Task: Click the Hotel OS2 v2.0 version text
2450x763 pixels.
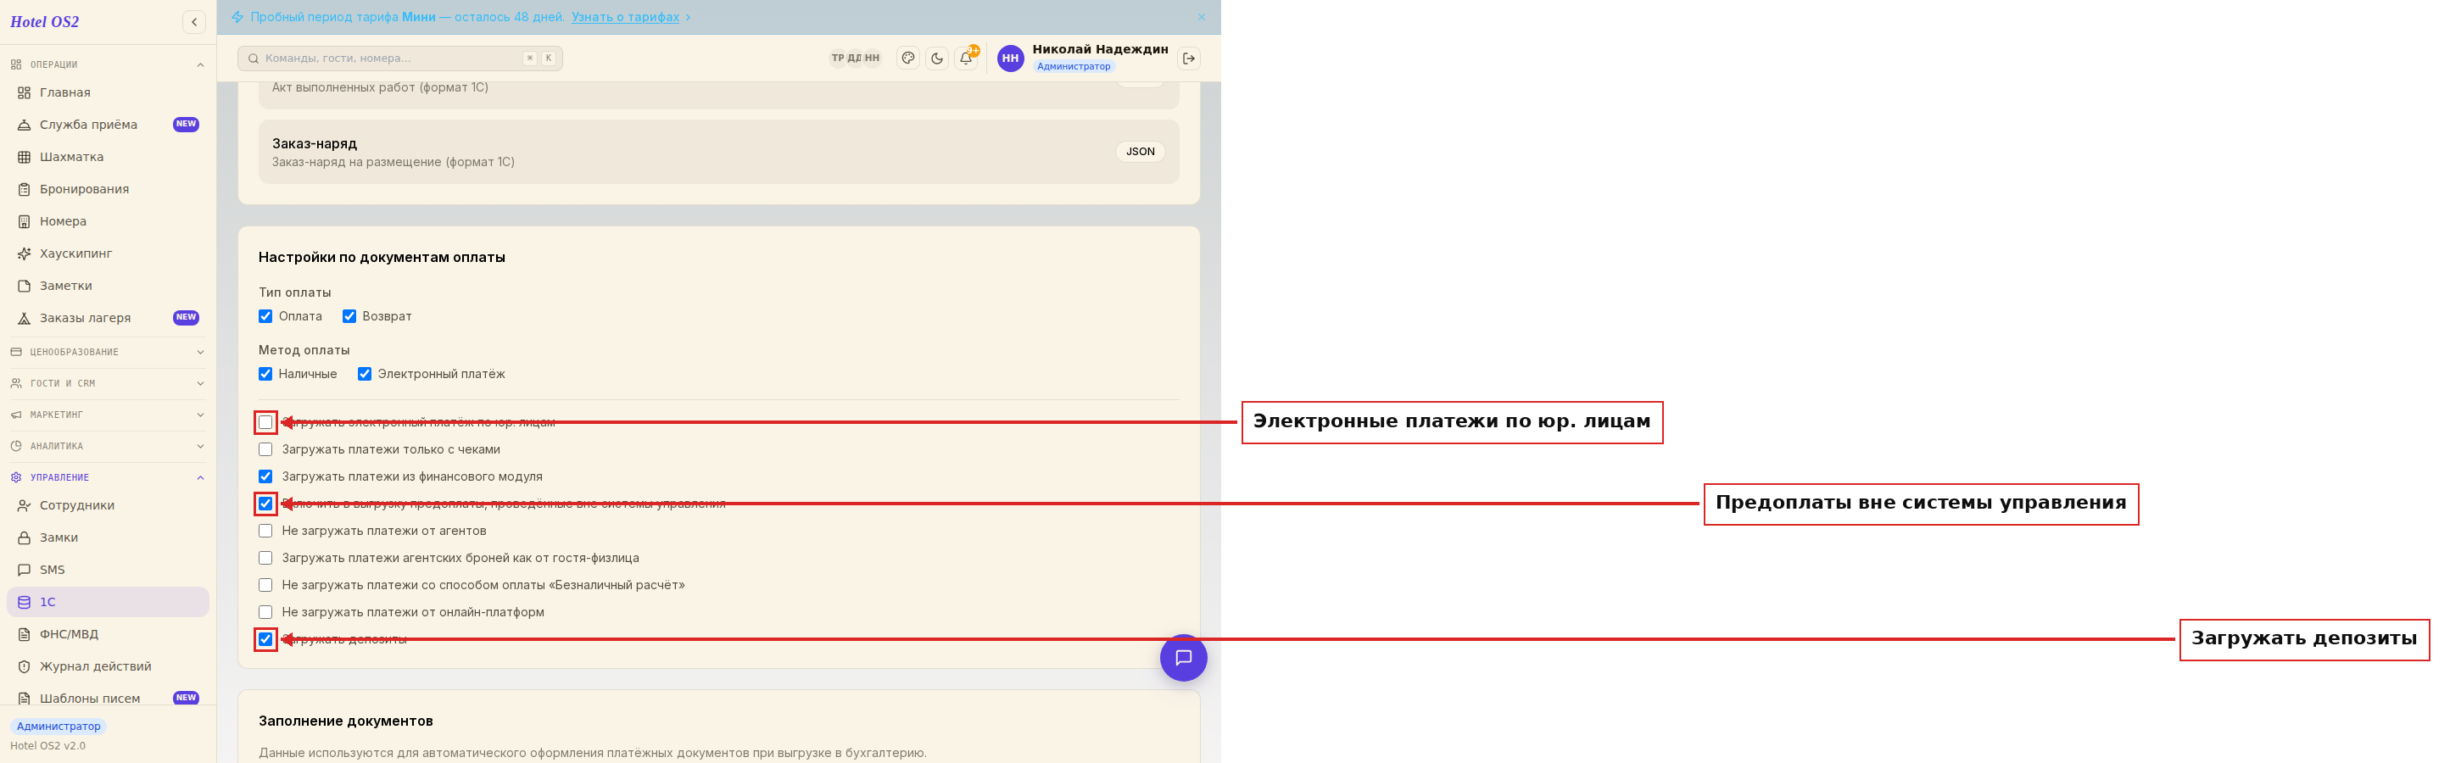Action: tap(47, 746)
